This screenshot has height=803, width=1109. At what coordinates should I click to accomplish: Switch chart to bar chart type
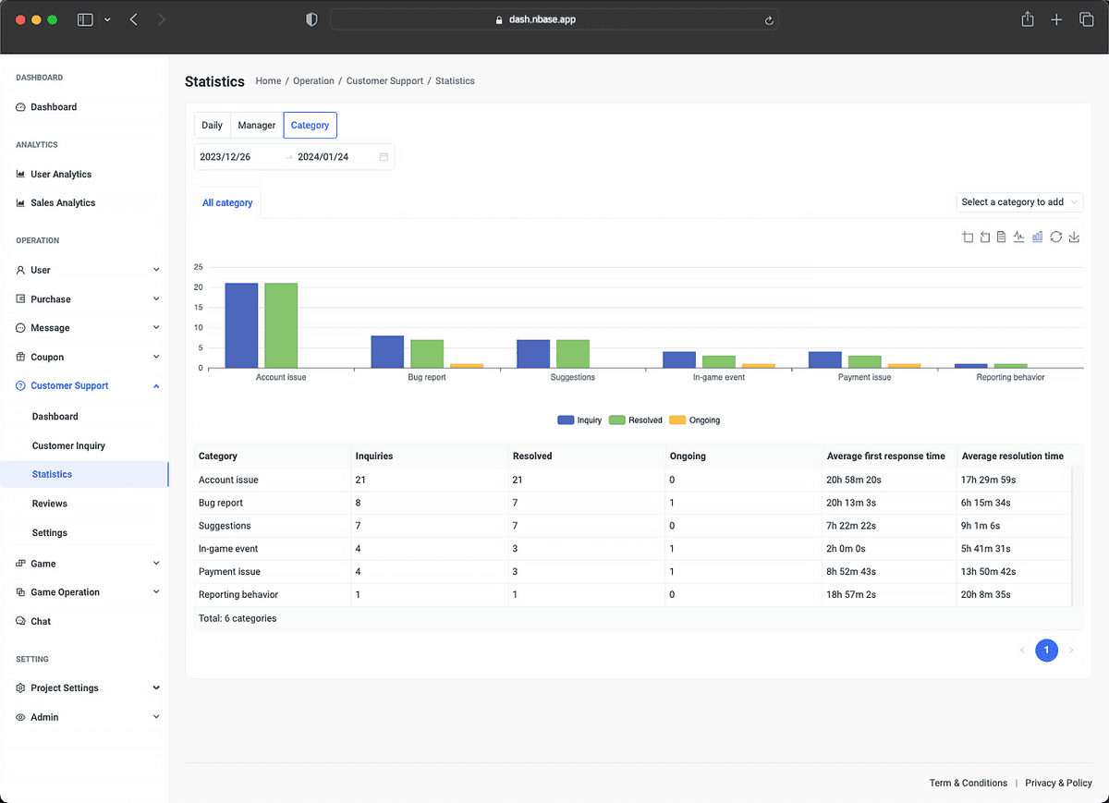click(1038, 237)
